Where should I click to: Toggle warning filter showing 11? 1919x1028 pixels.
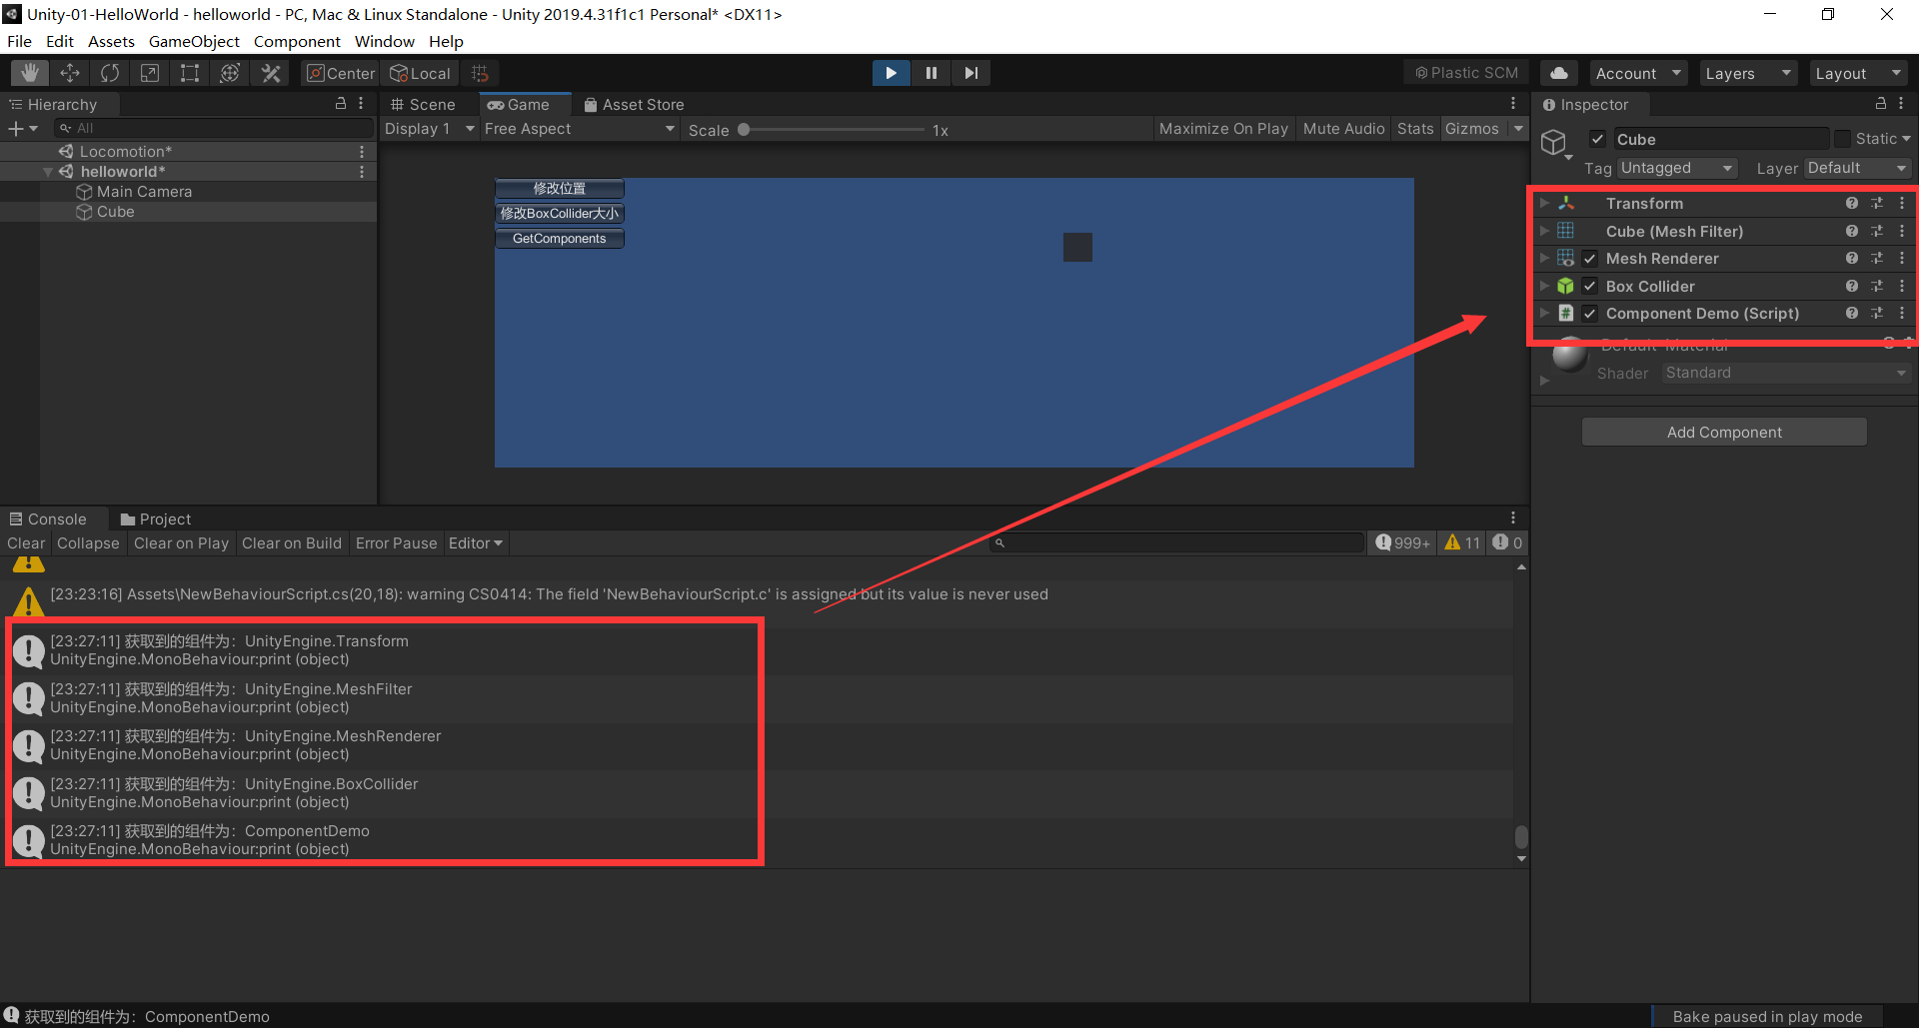point(1463,542)
